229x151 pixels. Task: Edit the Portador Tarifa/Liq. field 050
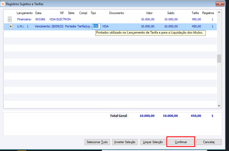(96, 26)
